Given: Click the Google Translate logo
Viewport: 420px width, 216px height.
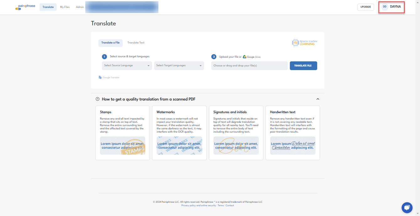Looking at the screenshot, I should (x=109, y=77).
